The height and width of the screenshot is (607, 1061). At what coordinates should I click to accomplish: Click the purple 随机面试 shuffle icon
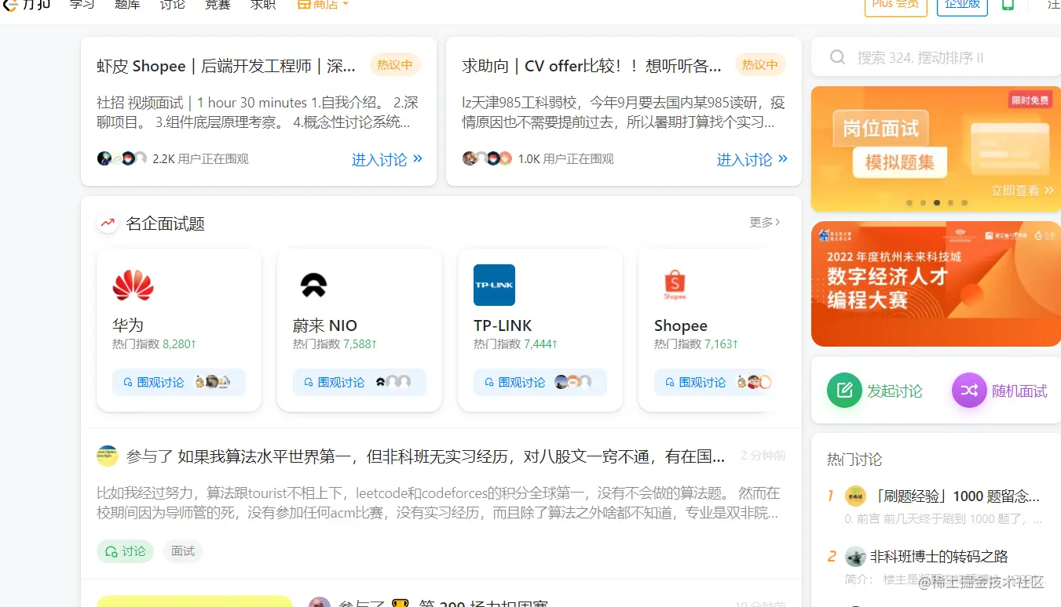[x=969, y=390]
